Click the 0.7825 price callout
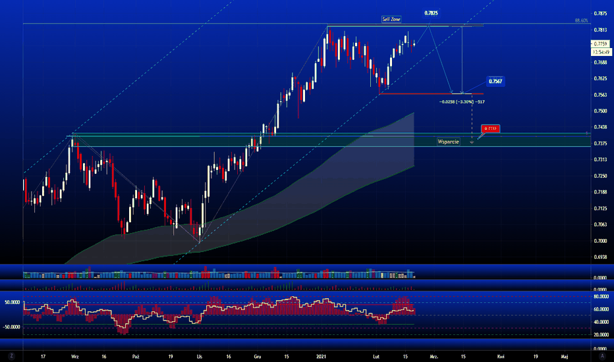The width and height of the screenshot is (614, 362). click(431, 13)
